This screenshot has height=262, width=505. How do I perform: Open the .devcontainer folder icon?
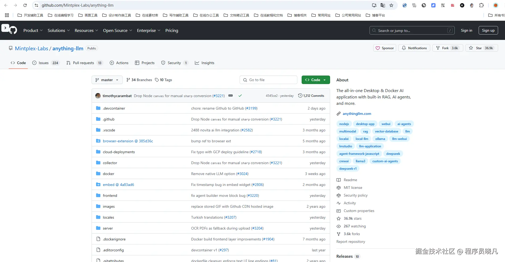click(98, 108)
